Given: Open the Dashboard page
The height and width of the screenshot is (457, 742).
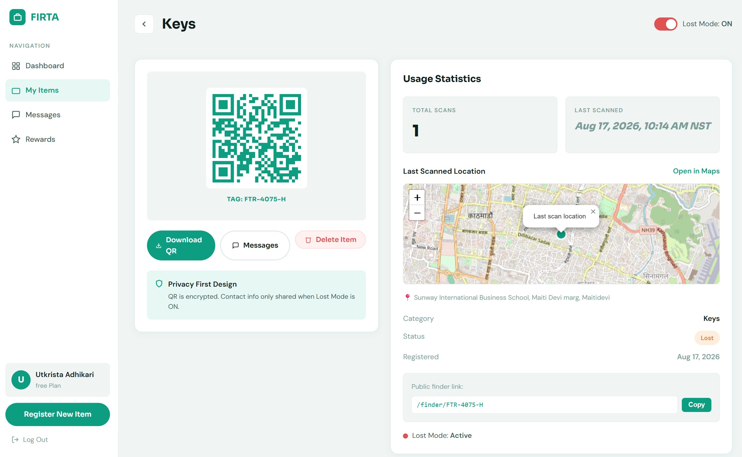Looking at the screenshot, I should click(x=58, y=66).
